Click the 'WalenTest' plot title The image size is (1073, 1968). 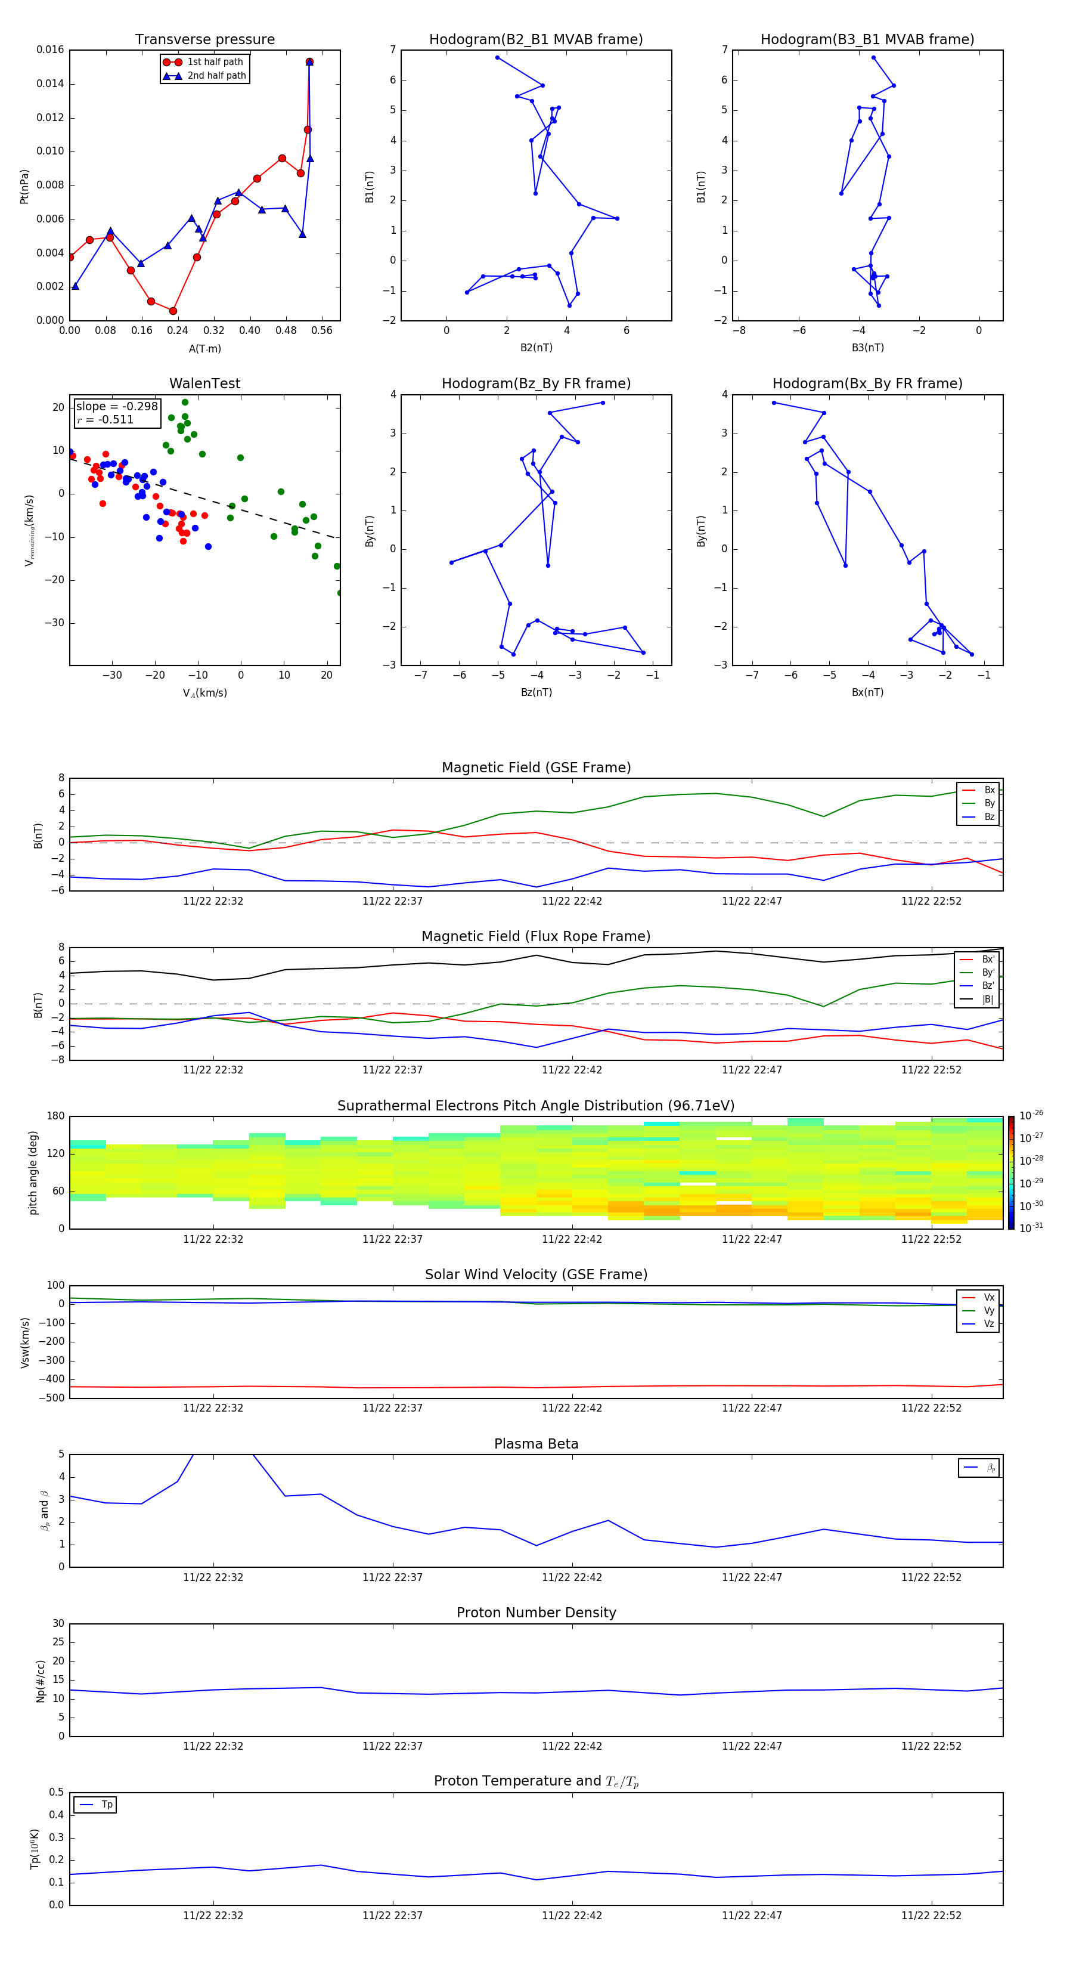click(204, 383)
